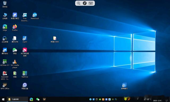
Task: Open the Windows Start menu
Action: (x=3, y=99)
